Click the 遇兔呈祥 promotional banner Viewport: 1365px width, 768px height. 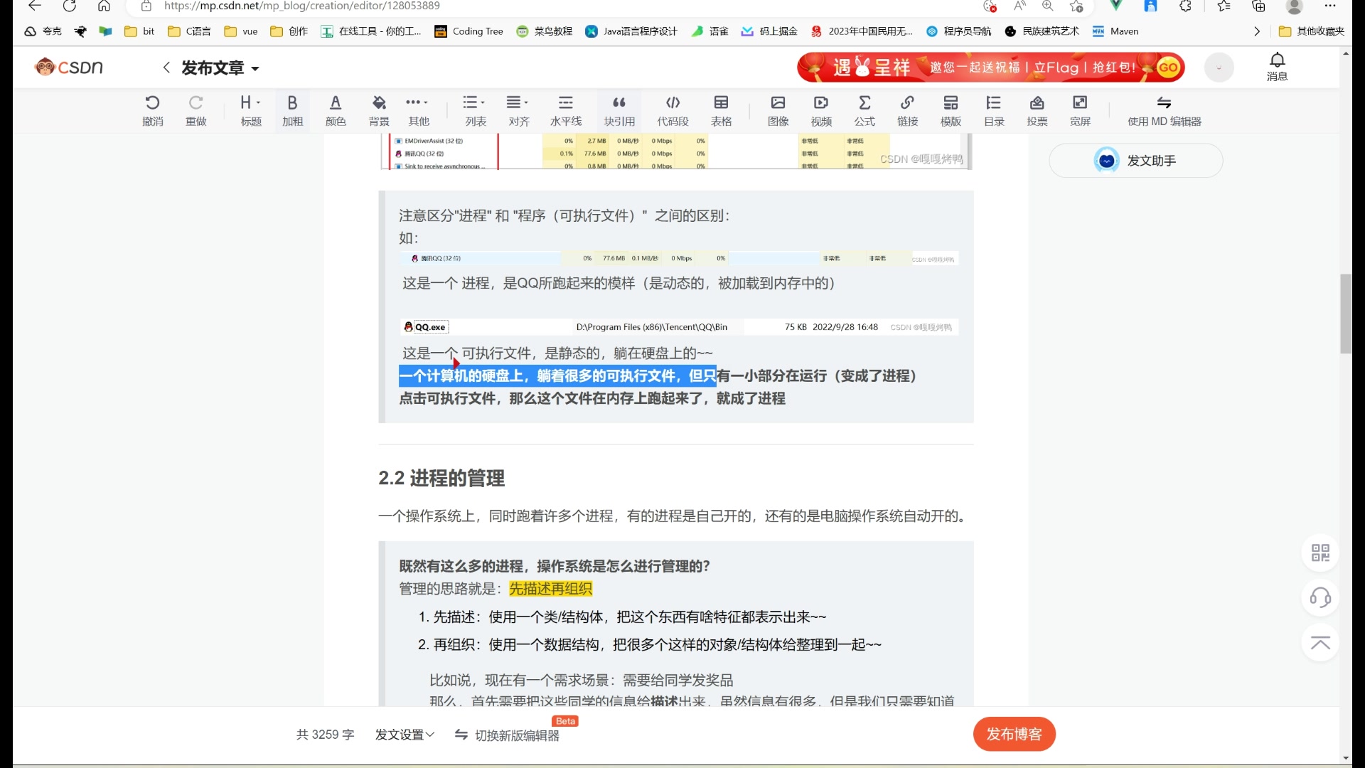coord(991,67)
